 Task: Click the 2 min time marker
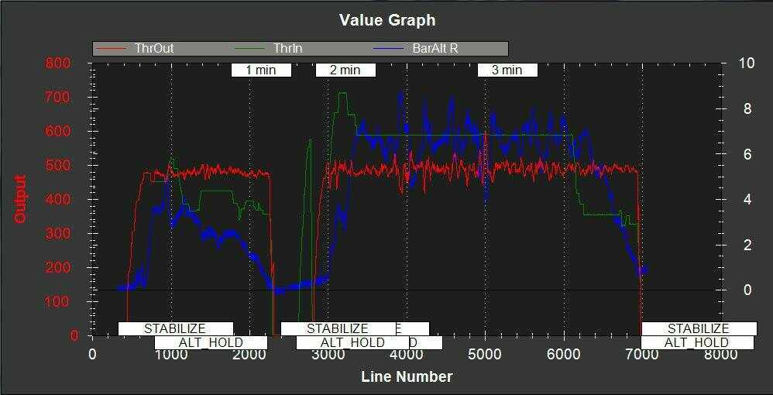point(345,70)
